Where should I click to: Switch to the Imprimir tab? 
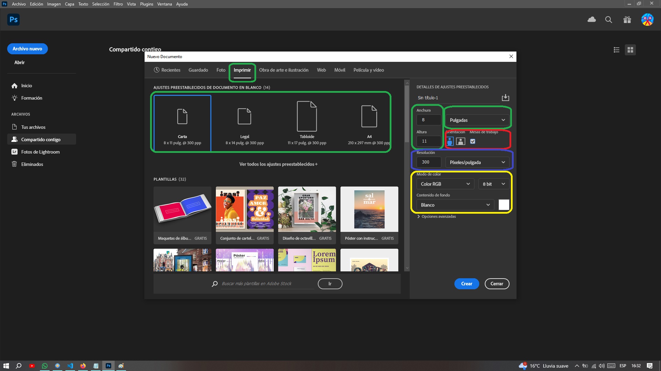click(242, 70)
